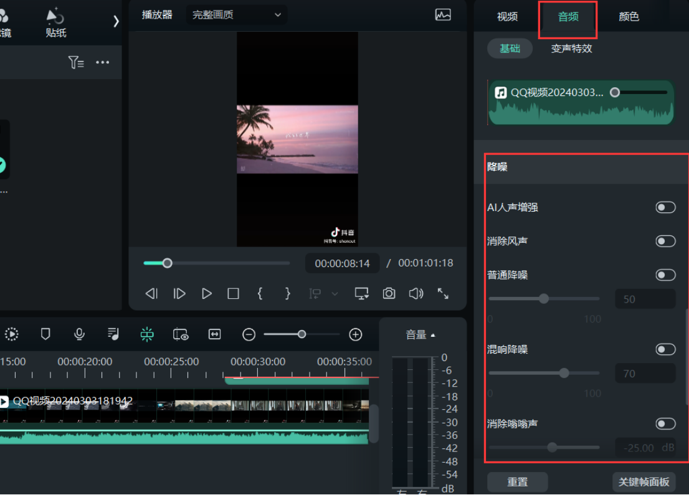
Task: Click the 关键帧面板 button
Action: pyautogui.click(x=644, y=482)
